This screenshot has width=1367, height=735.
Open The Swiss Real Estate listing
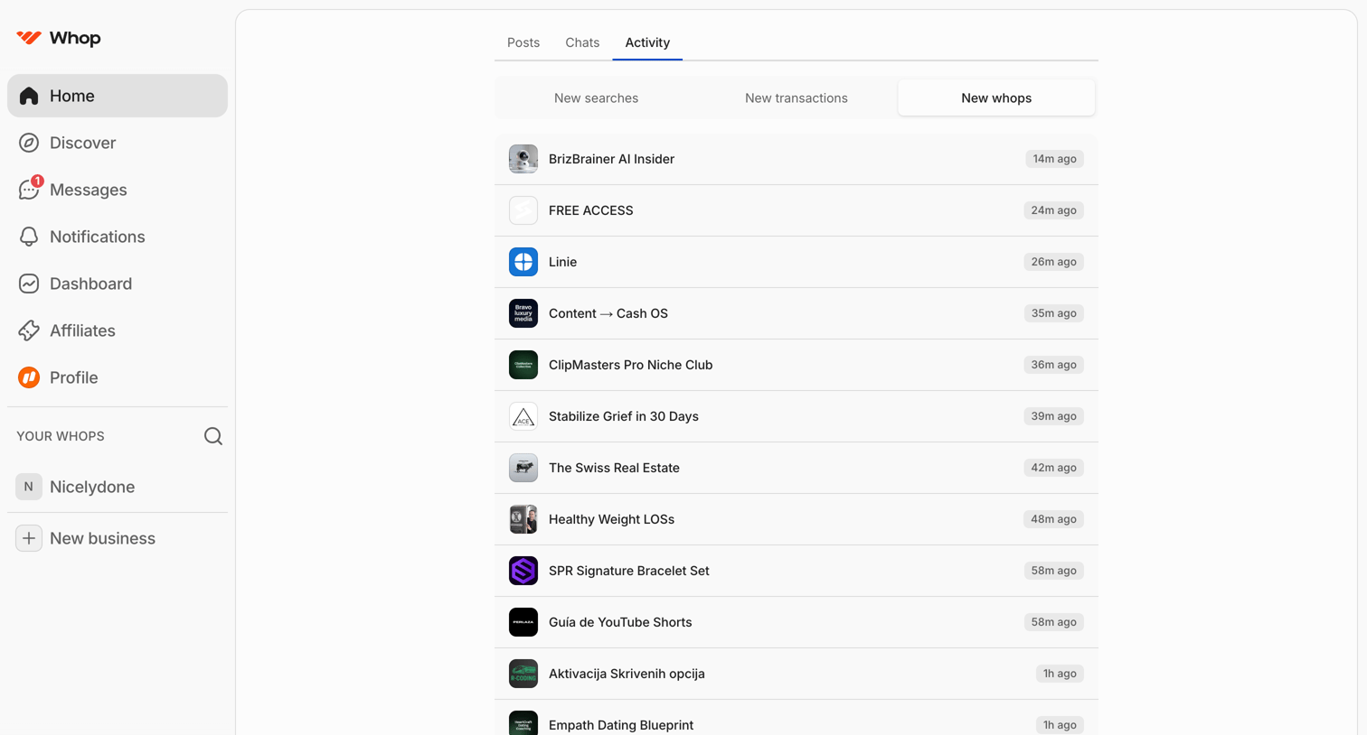[797, 468]
